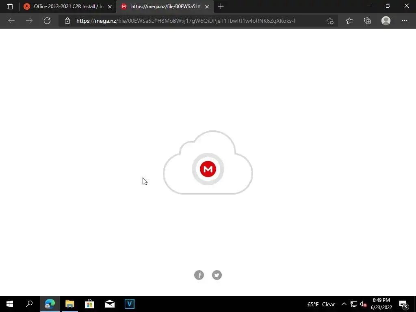Viewport: 416px width, 312px height.
Task: Add this page to favorites
Action: tap(330, 21)
